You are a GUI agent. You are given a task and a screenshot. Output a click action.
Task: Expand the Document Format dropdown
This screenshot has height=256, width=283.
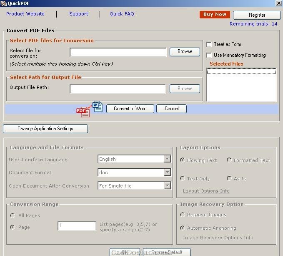click(168, 172)
